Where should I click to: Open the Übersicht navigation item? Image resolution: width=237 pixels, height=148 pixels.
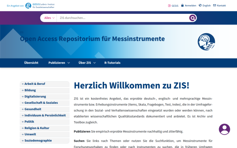coord(31,63)
